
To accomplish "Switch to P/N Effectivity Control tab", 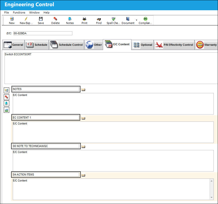I will pos(174,45).
